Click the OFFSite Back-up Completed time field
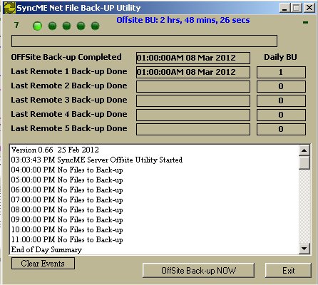This screenshot has width=318, height=285. [193, 58]
